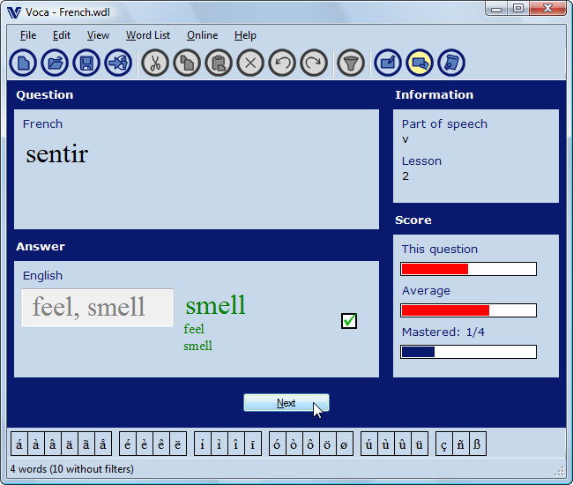The image size is (573, 485).
Task: Insert the ò character
Action: pyautogui.click(x=294, y=444)
